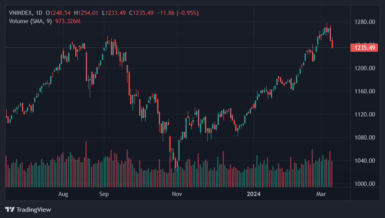Image resolution: width=385 pixels, height=218 pixels.
Task: Click the low price value 1233.49
Action: 115,13
